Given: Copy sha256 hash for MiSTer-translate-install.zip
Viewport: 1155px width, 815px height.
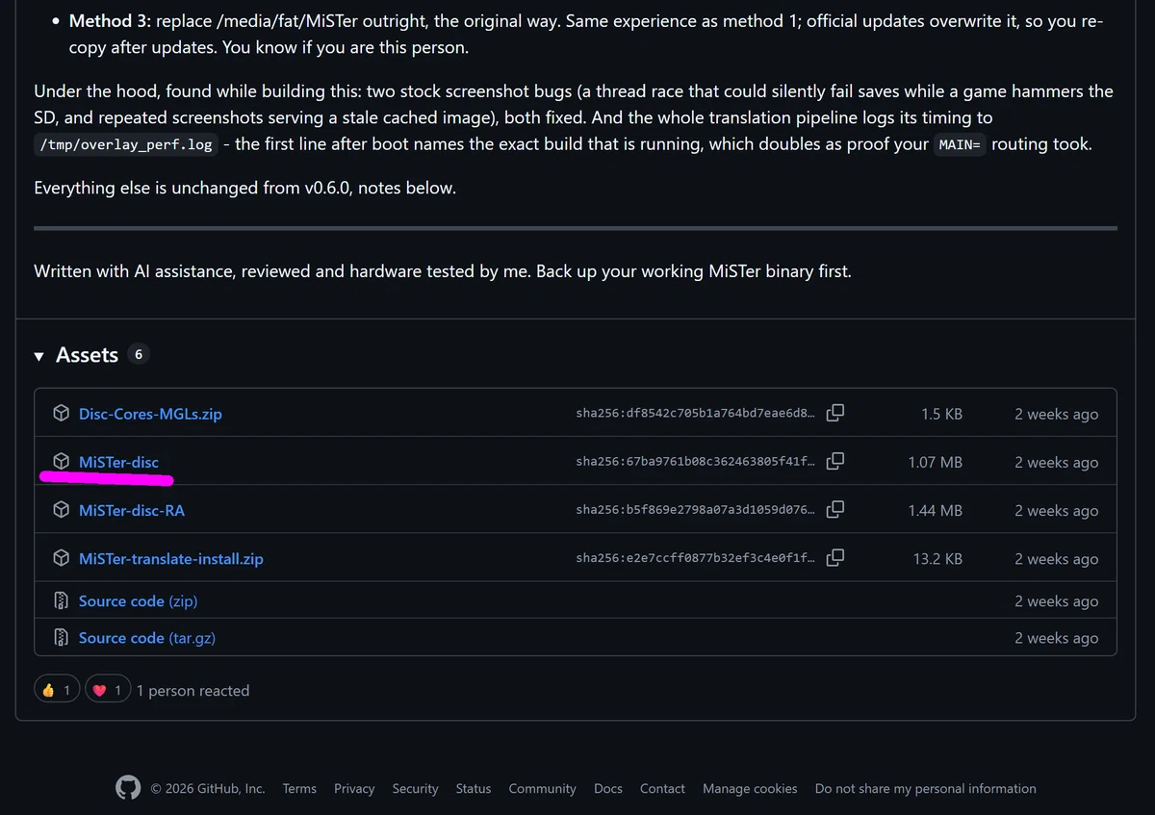Looking at the screenshot, I should click(835, 557).
